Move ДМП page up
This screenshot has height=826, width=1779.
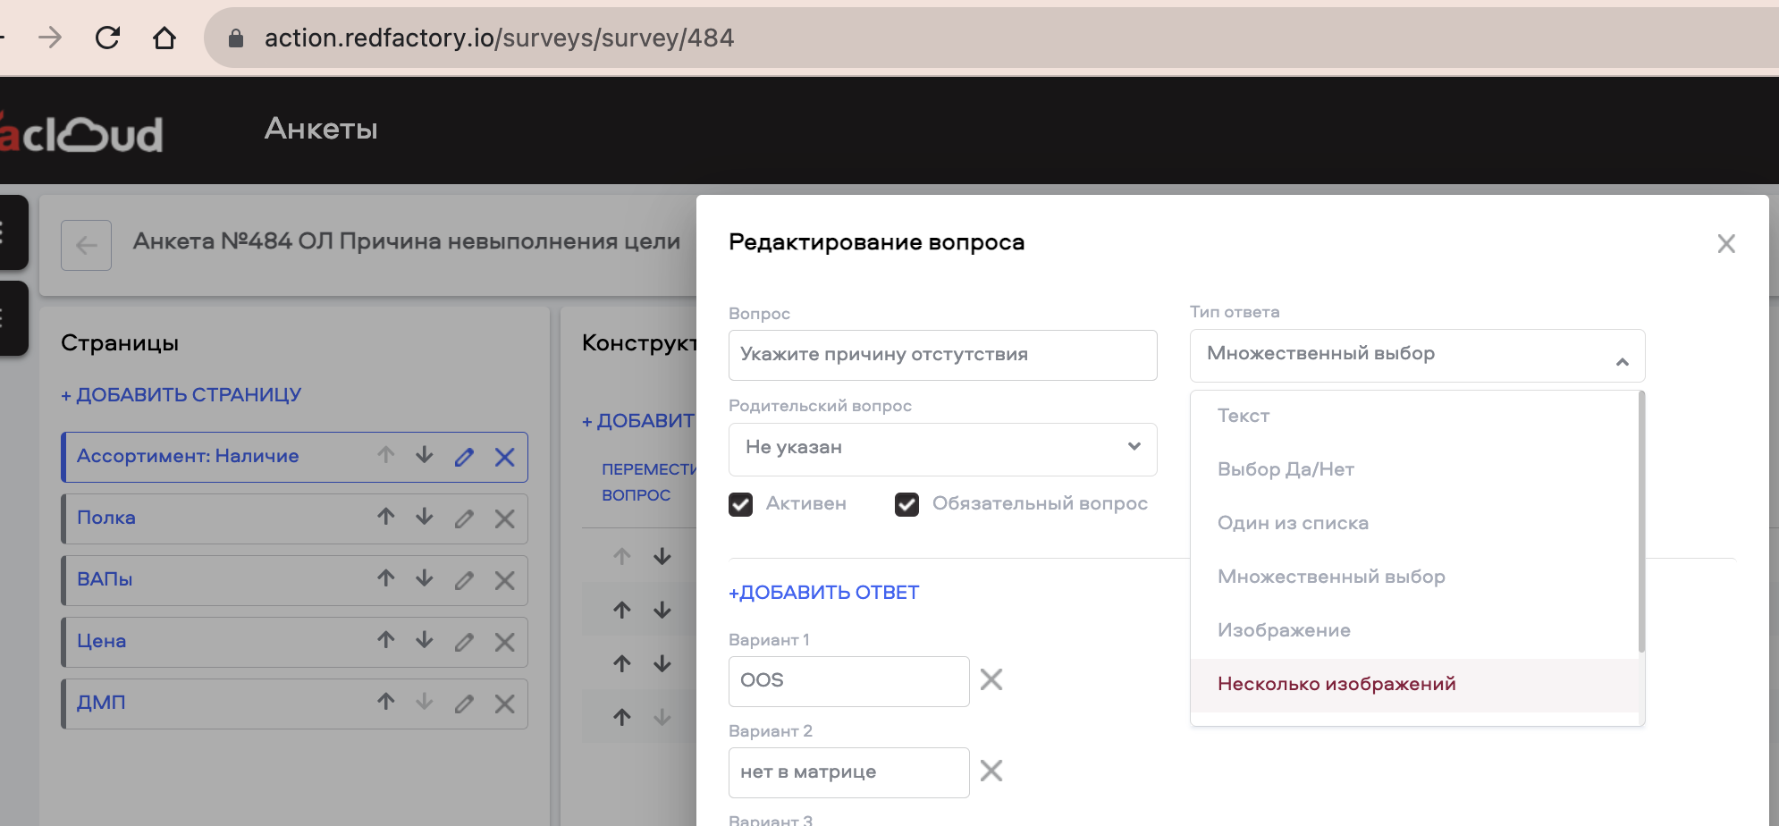[386, 703]
